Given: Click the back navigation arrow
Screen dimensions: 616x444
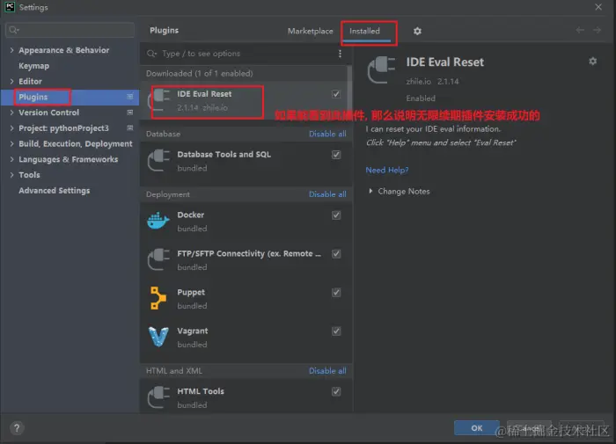Looking at the screenshot, I should (x=580, y=30).
